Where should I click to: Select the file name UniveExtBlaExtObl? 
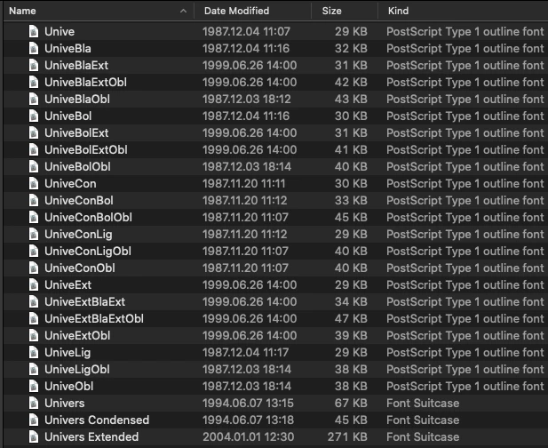94,318
